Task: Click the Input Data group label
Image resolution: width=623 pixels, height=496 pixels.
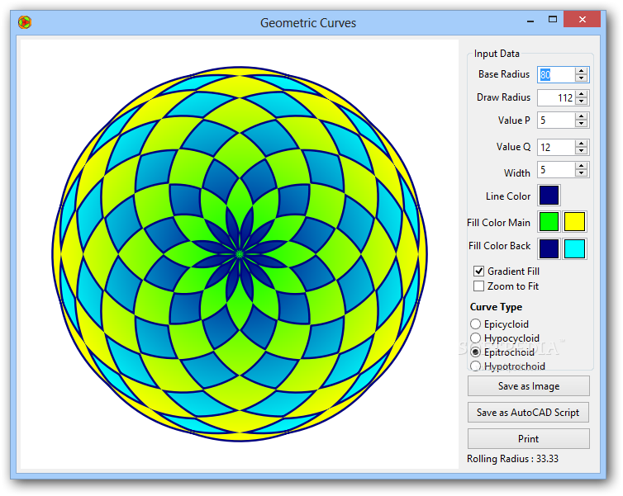Action: pos(497,54)
